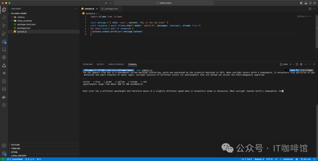This screenshot has width=318, height=161.
Task: Open the Thunder Client lightning icon
Action: pos(4,58)
